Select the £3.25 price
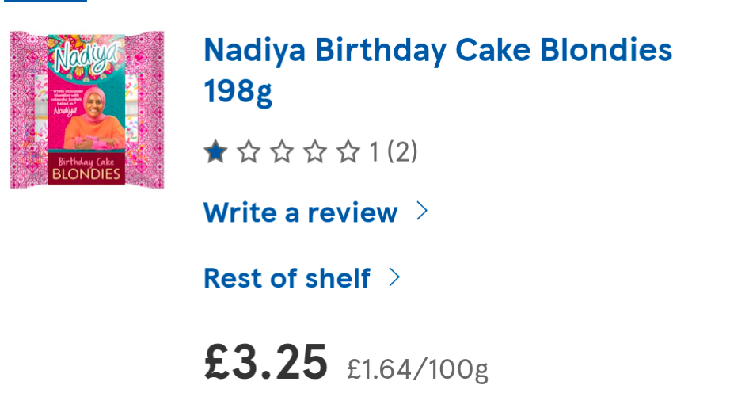Image resolution: width=730 pixels, height=393 pixels. pyautogui.click(x=265, y=361)
